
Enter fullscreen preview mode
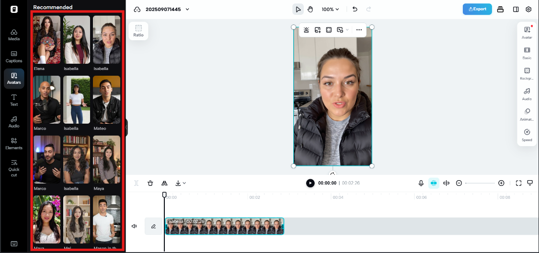[x=518, y=183]
